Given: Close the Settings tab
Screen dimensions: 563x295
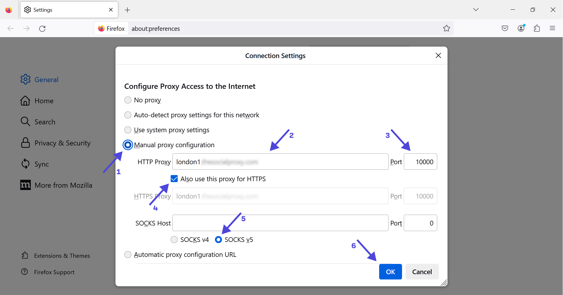Looking at the screenshot, I should click(x=111, y=10).
